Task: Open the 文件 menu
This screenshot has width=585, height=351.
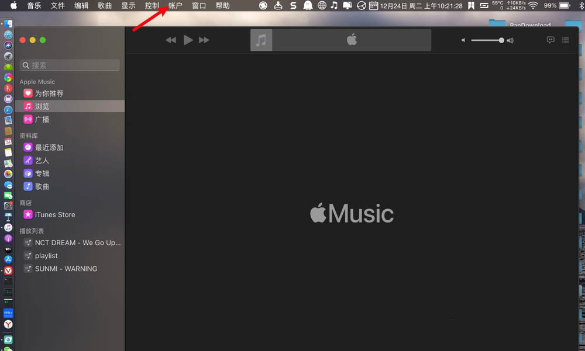Action: pyautogui.click(x=57, y=6)
